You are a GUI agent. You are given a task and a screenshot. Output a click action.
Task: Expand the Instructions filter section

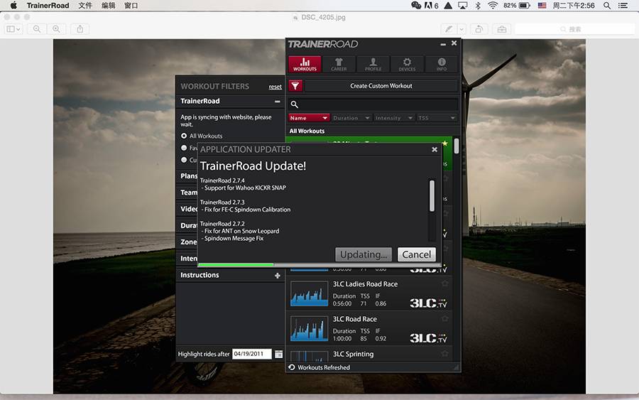pos(277,276)
